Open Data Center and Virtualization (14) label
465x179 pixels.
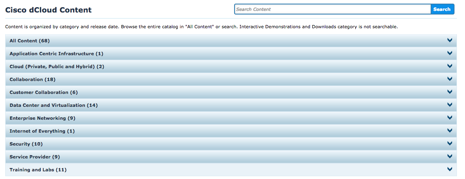[54, 105]
